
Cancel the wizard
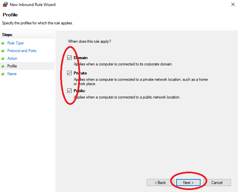217,182
